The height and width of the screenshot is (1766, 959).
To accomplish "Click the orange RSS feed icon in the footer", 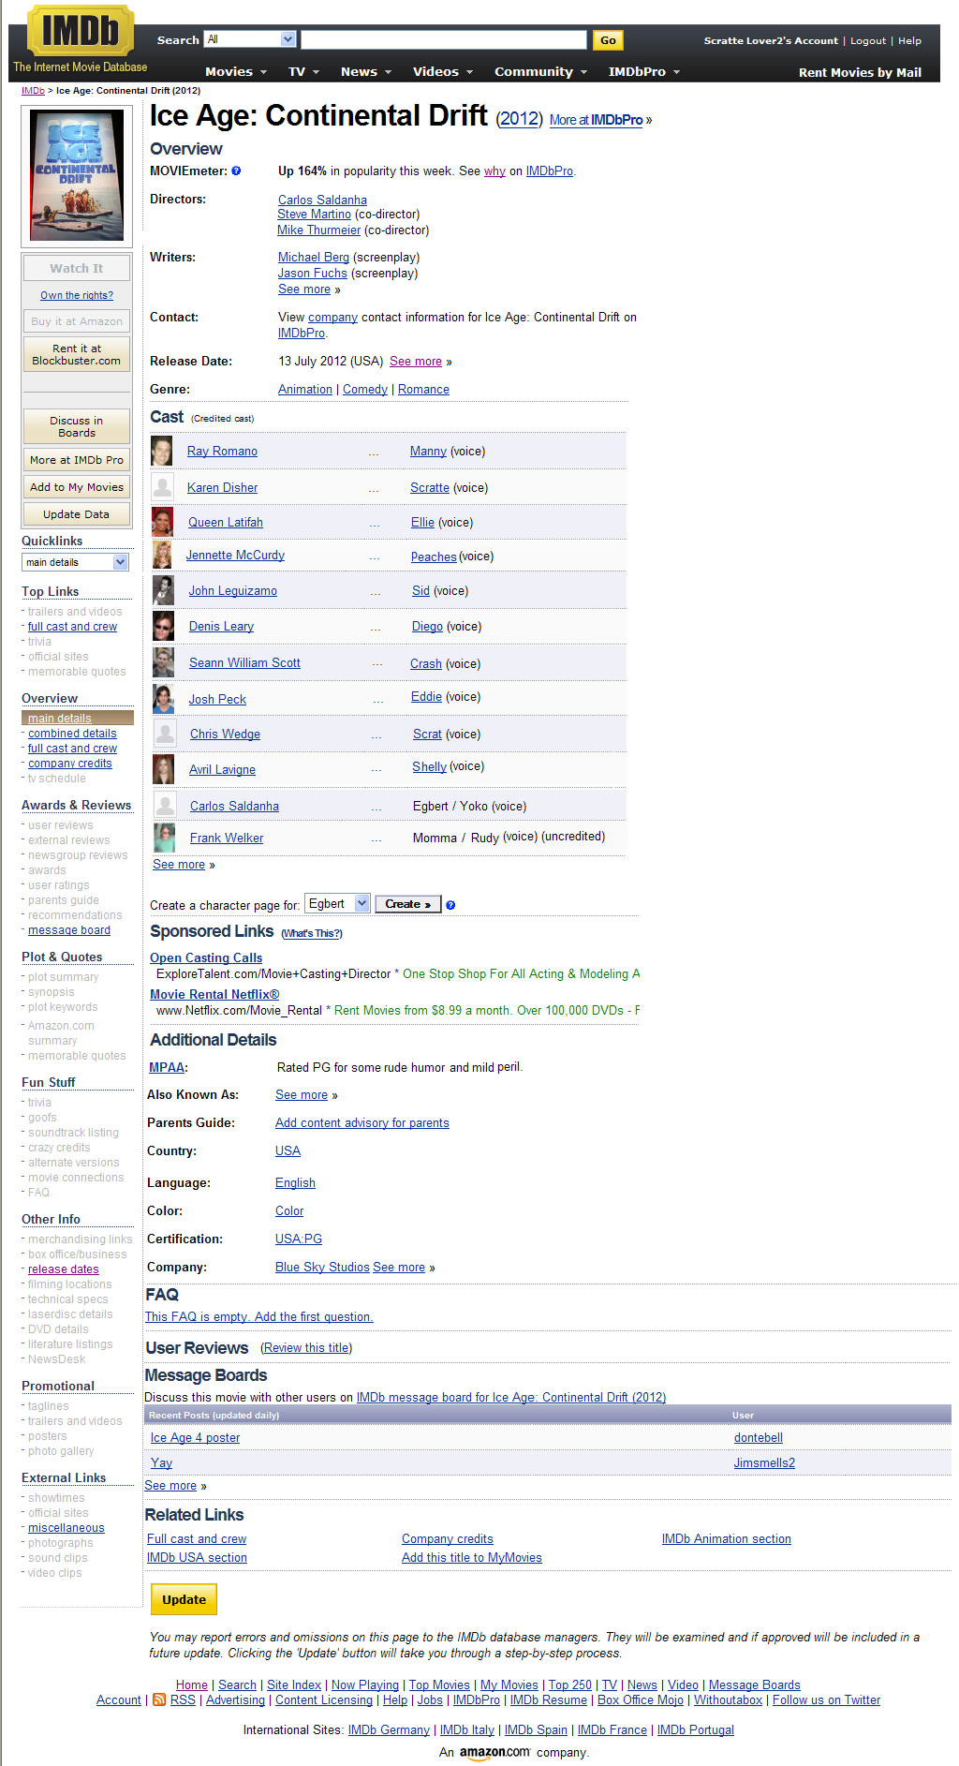I will (159, 1699).
